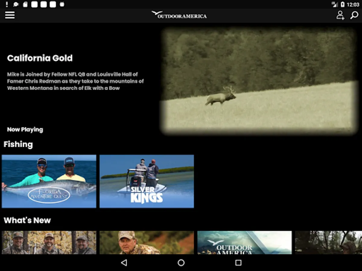Check the battery status icon
Screen dimensions: 362x271
tap(342, 5)
